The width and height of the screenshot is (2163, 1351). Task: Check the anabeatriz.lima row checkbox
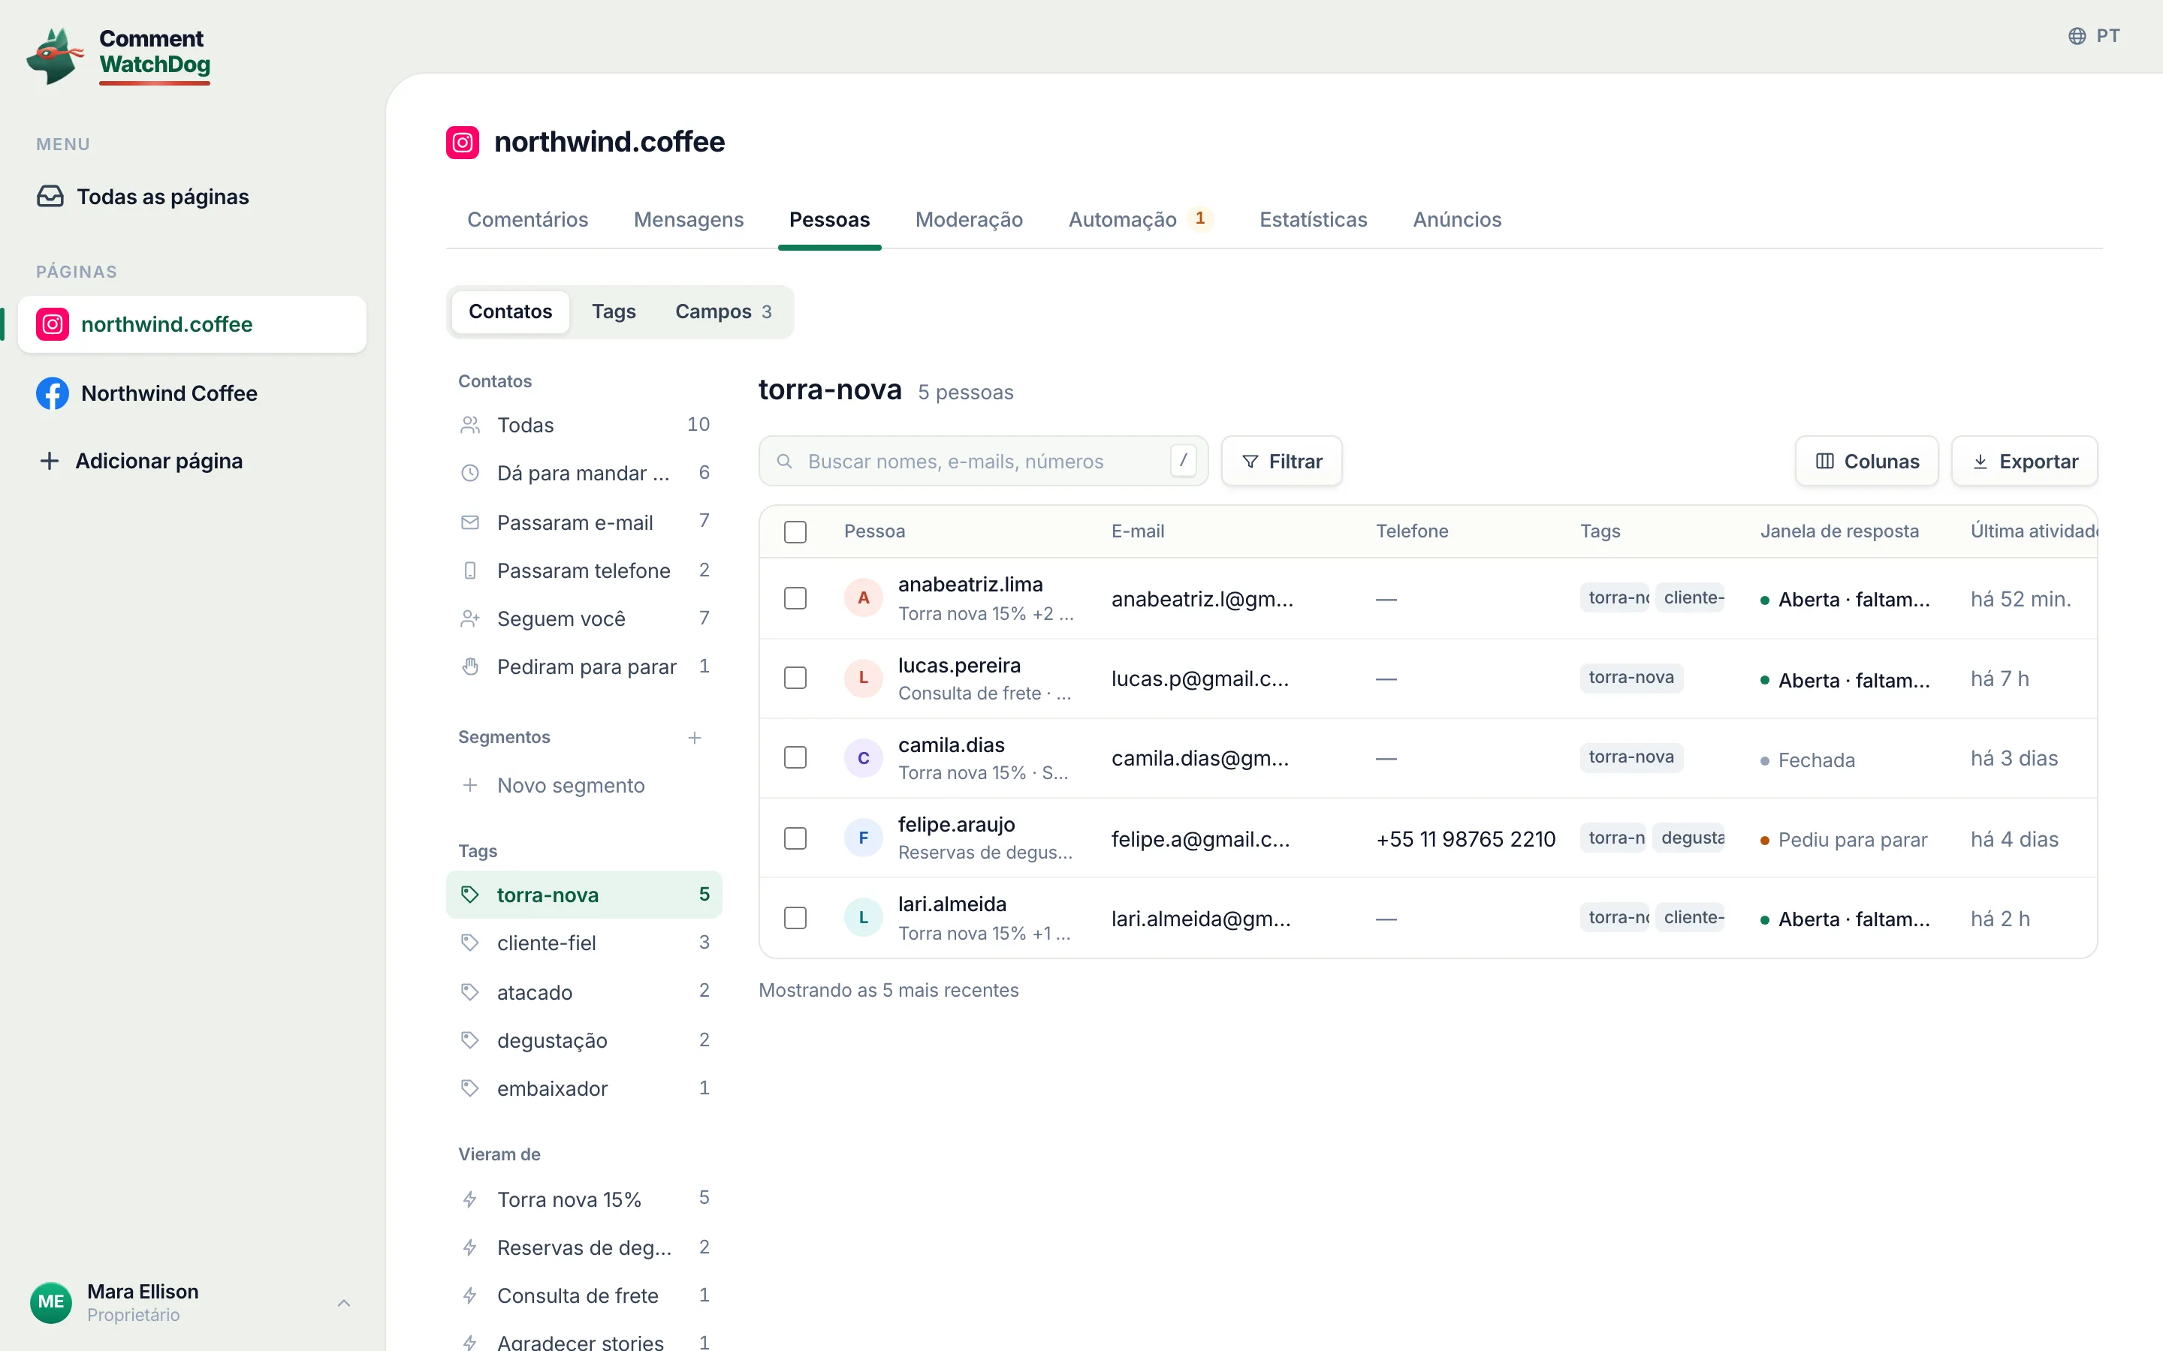[x=795, y=597]
